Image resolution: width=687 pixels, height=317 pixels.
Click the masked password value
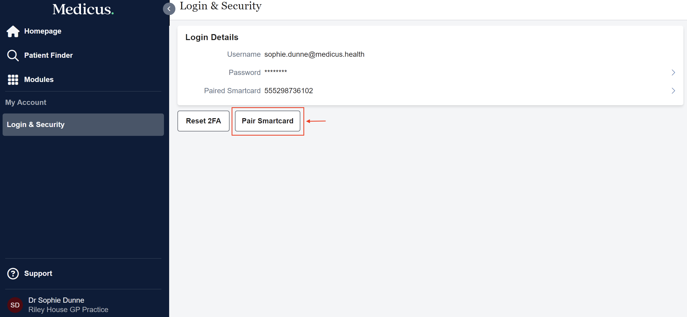point(276,72)
